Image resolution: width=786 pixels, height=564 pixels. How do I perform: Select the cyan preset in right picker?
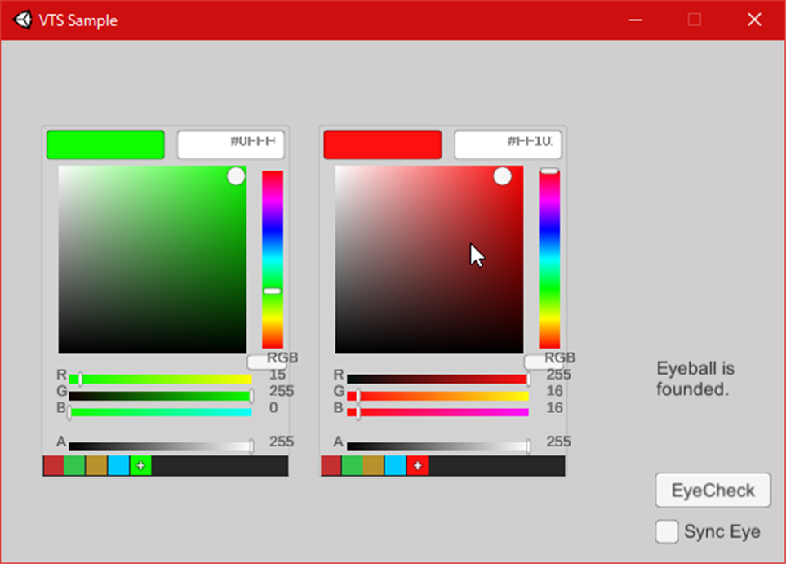(396, 466)
